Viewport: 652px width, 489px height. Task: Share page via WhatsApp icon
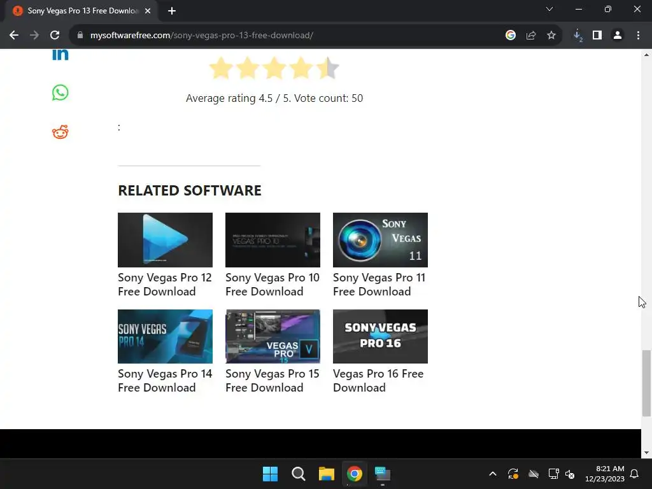coord(60,93)
